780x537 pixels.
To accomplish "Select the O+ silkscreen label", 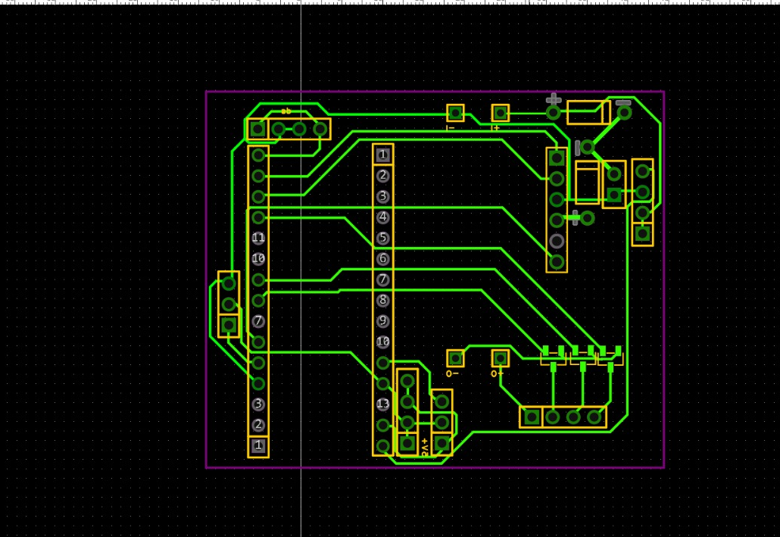I will click(x=497, y=373).
